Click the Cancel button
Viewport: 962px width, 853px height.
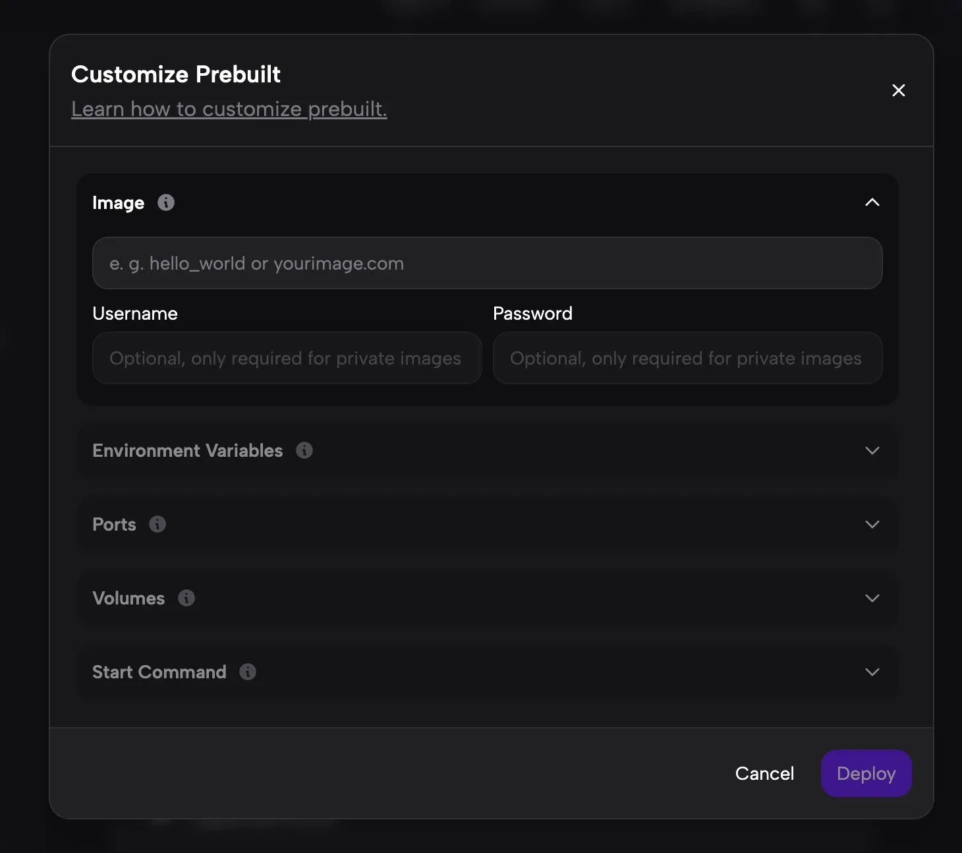pyautogui.click(x=764, y=773)
